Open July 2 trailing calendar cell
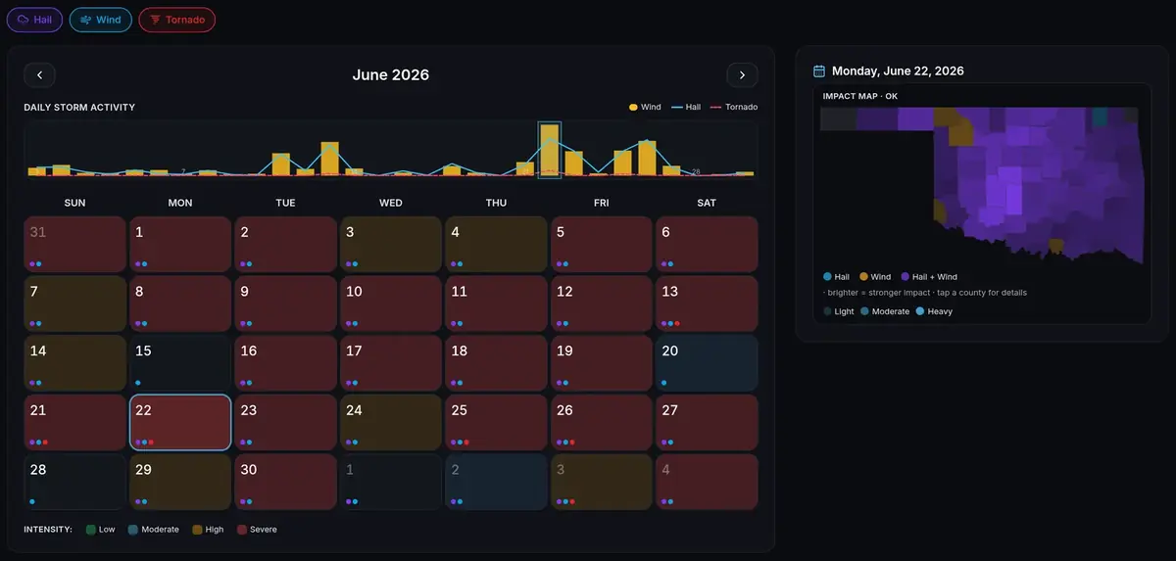 [x=497, y=482]
